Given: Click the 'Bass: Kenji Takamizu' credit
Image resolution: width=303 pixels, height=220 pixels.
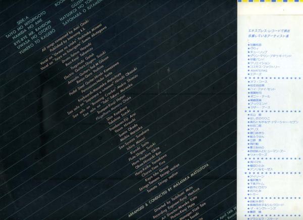Looking at the screenshot, I should [79, 57].
